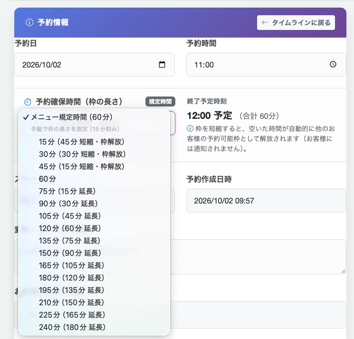Choose 225分 (165分 延長)
354x339 pixels.
tap(94, 315)
